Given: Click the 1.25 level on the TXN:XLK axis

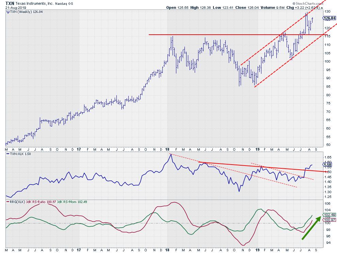Looking at the screenshot, I should tap(327, 197).
